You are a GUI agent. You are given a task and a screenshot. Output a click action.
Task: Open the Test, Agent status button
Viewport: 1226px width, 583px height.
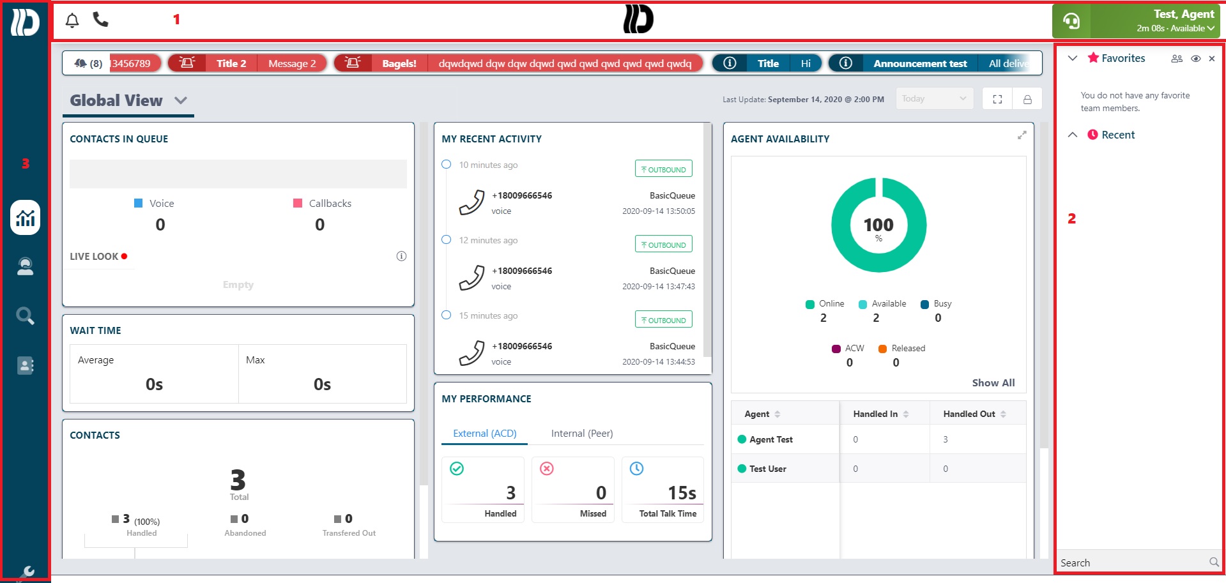1136,21
